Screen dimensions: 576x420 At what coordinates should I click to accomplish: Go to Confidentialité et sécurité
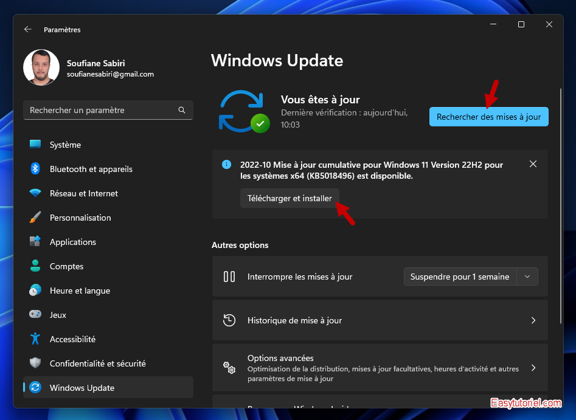[108, 363]
